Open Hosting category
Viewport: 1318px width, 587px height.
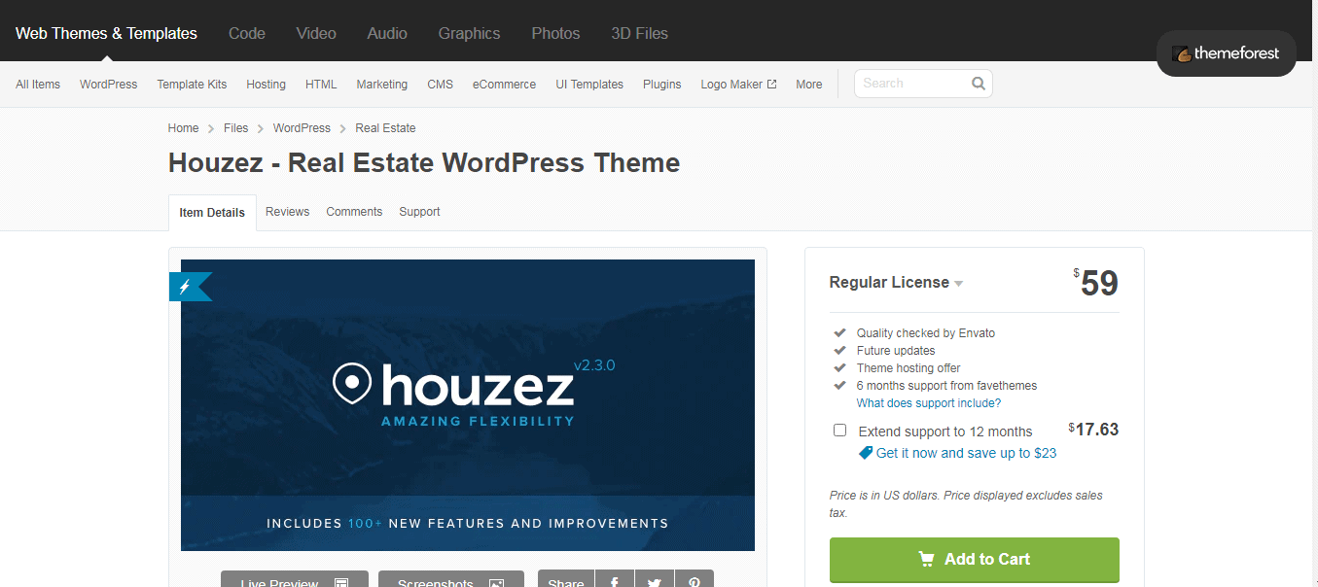point(266,85)
